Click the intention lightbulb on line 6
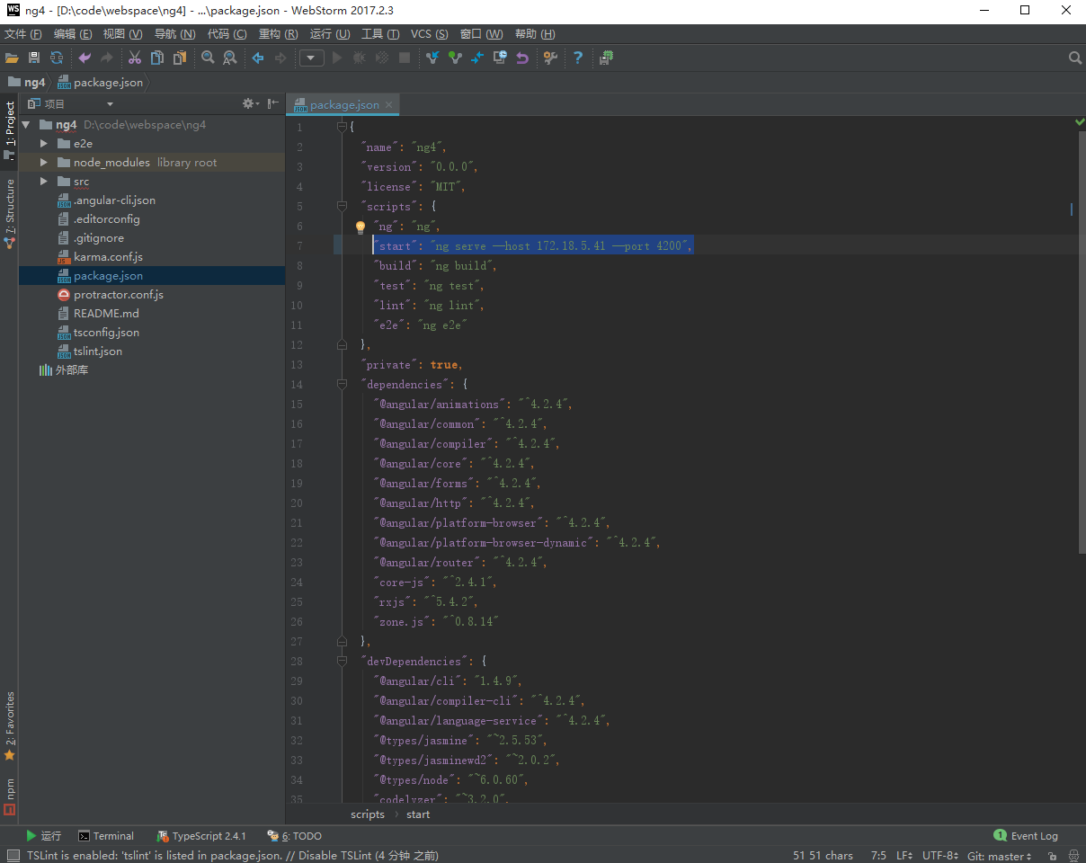This screenshot has width=1086, height=863. point(361,227)
